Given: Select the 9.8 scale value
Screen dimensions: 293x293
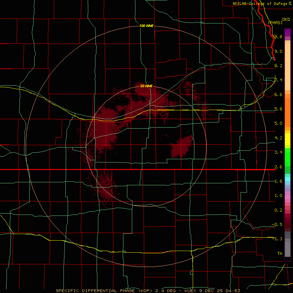Looking at the screenshot, I should point(278,36).
